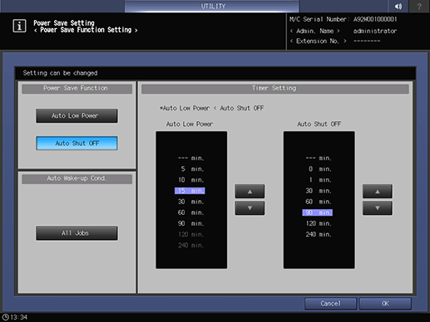Click the clock icon in status bar
Image resolution: width=430 pixels, height=322 pixels.
[5, 317]
